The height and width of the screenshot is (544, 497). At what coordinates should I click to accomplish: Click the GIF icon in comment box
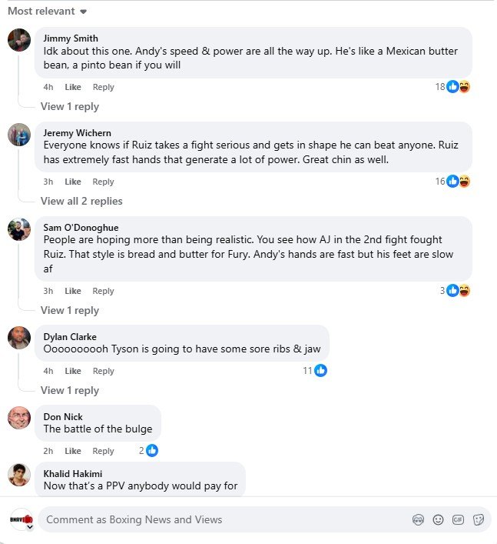point(459,519)
